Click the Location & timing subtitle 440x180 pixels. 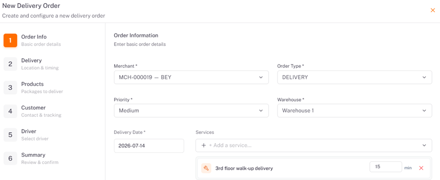[40, 68]
